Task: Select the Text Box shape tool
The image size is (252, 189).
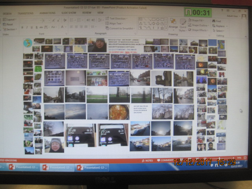Action: pos(140,19)
